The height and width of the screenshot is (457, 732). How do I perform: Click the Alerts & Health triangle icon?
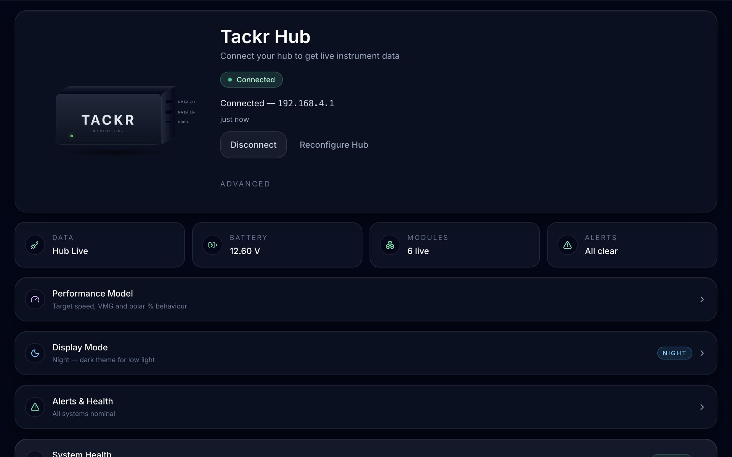tap(35, 407)
